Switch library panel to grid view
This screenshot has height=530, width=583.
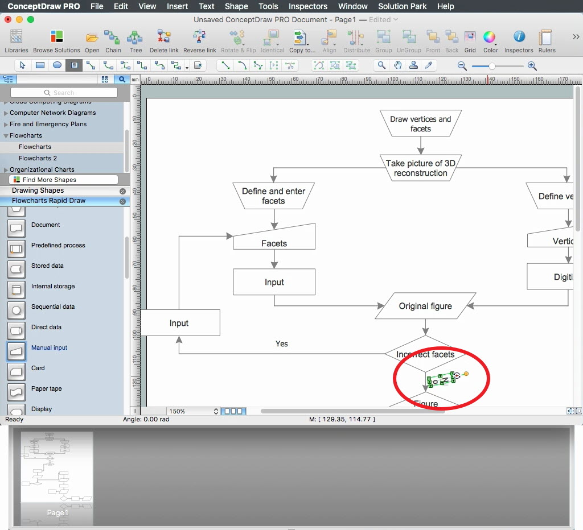[105, 80]
